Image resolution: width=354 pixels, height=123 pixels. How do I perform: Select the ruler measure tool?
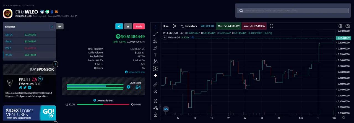[155, 84]
